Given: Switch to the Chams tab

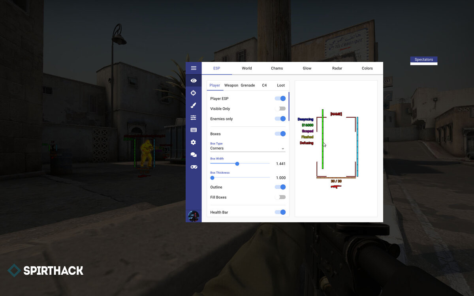Looking at the screenshot, I should pos(277,68).
